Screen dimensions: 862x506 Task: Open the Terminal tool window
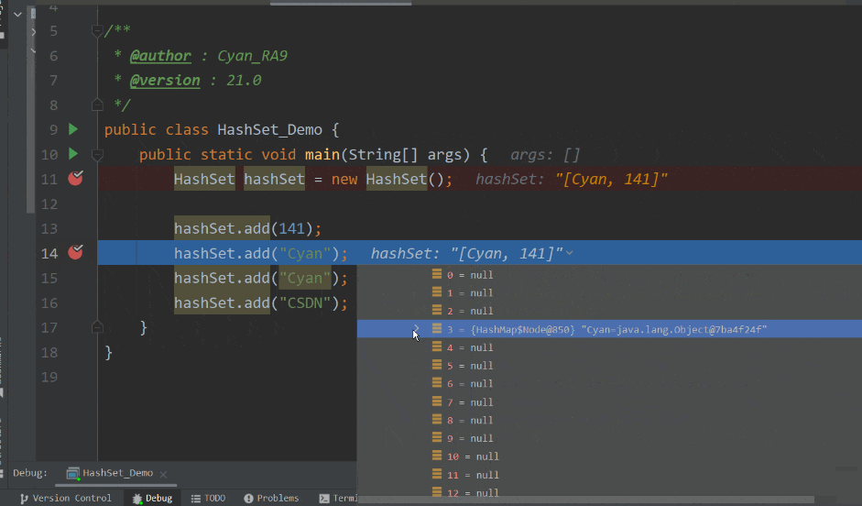338,498
